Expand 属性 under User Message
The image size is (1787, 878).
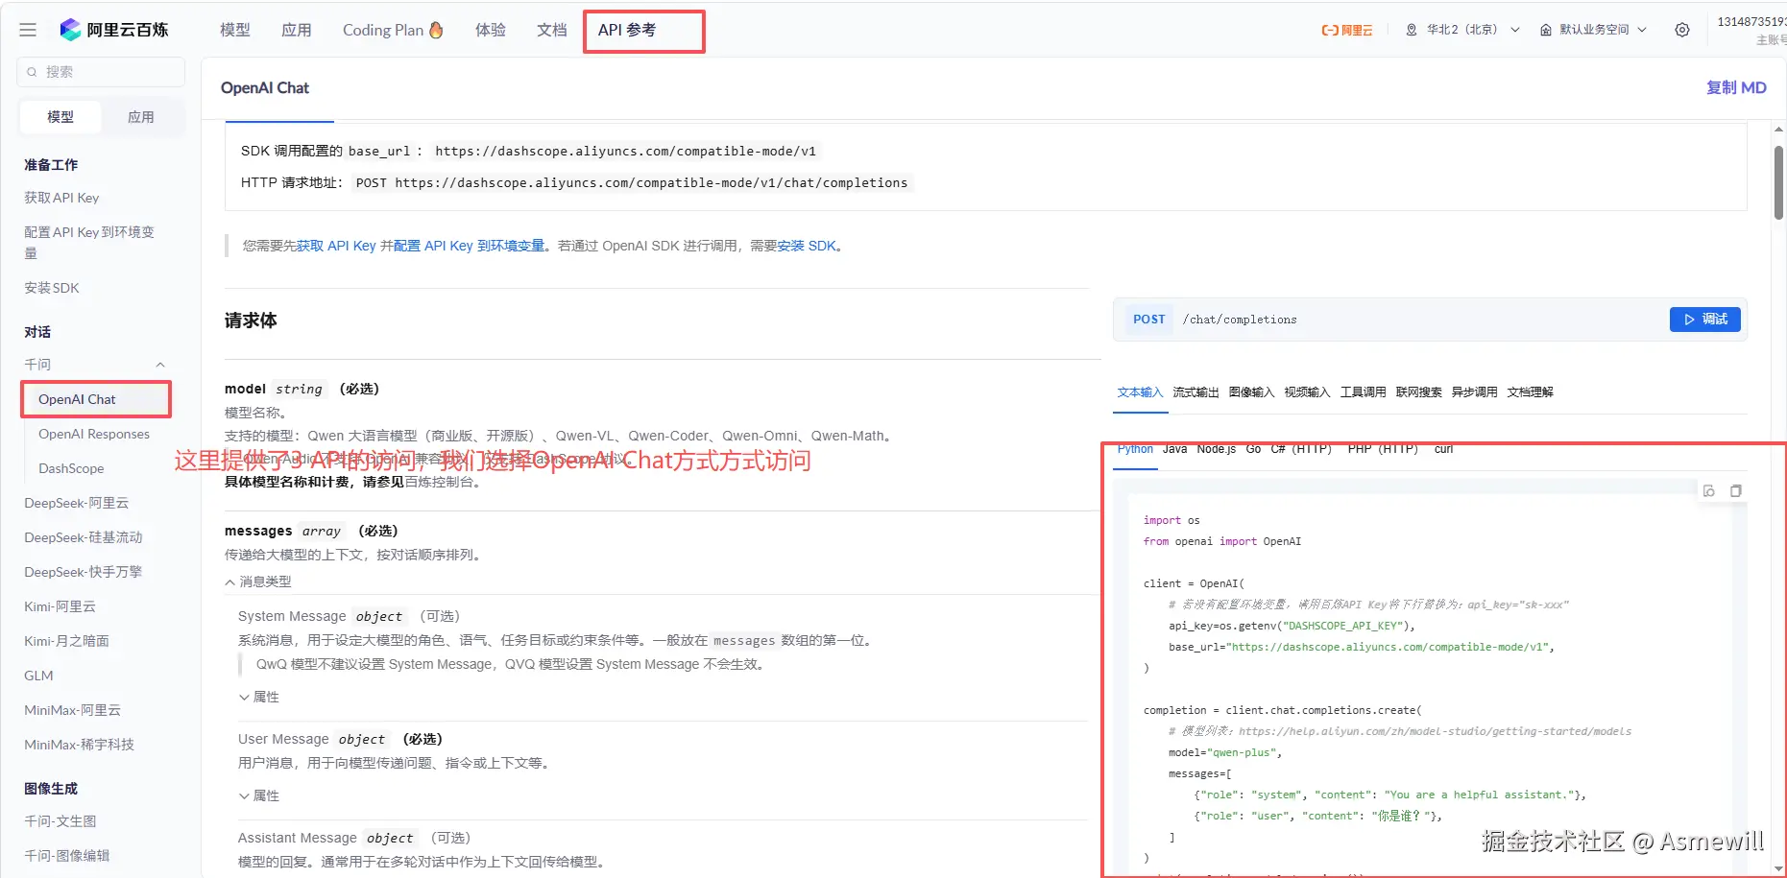pyautogui.click(x=259, y=795)
